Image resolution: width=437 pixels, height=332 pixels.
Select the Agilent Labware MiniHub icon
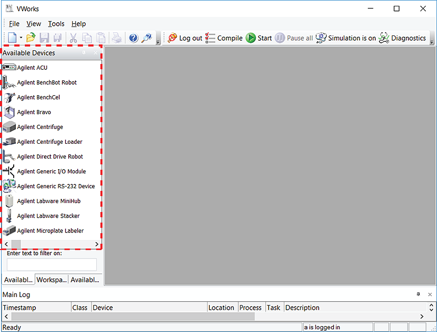click(x=9, y=201)
